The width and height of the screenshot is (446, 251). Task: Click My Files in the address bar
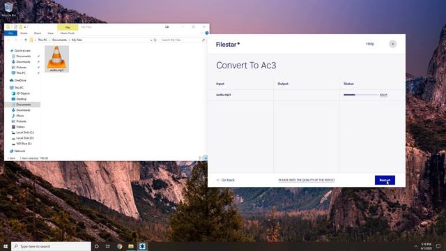point(77,40)
